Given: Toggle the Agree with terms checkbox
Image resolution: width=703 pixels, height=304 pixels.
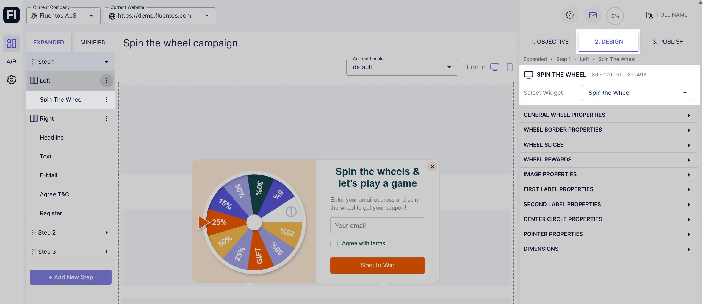Looking at the screenshot, I should pos(334,243).
